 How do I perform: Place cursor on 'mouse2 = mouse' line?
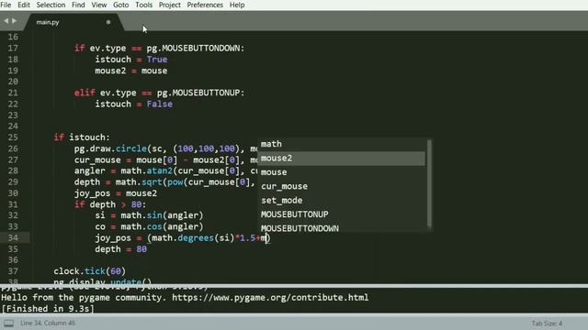[131, 71]
